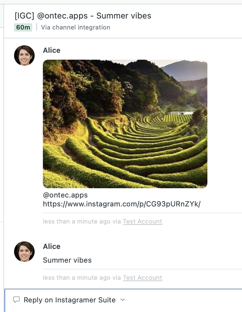Select the Summer vibes message text
The width and height of the screenshot is (242, 312).
[x=67, y=260]
